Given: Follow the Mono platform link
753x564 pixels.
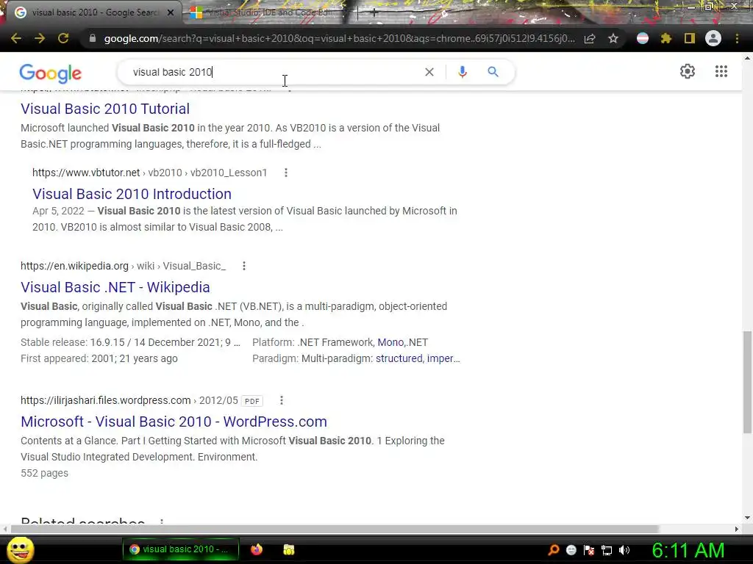Looking at the screenshot, I should point(390,342).
